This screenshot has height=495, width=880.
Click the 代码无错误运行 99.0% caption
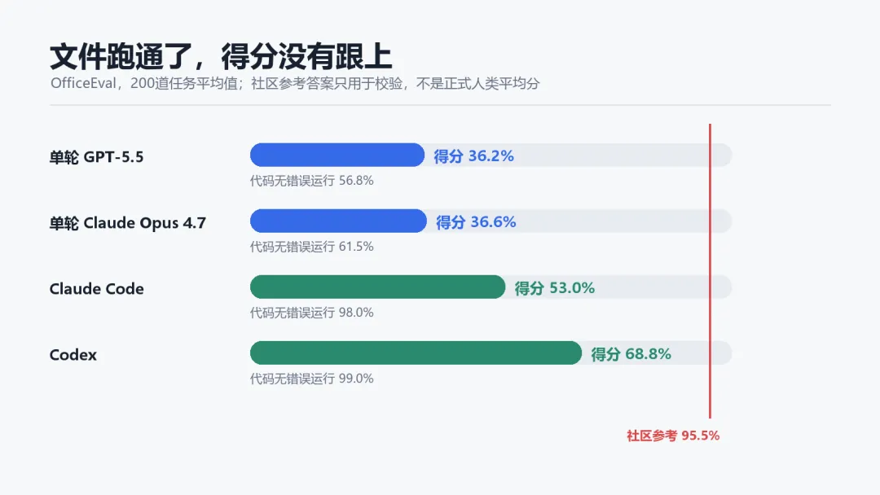(x=311, y=379)
